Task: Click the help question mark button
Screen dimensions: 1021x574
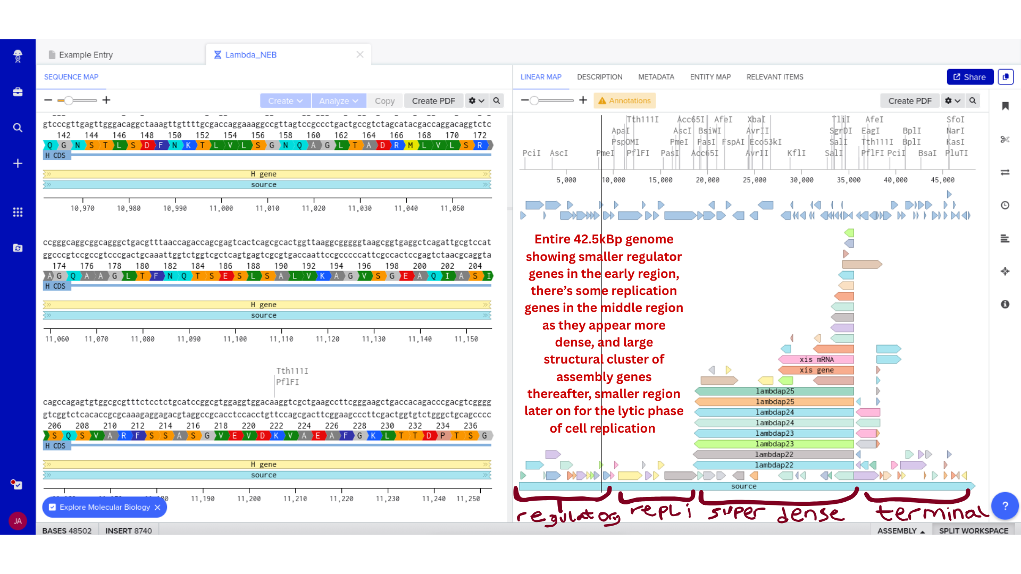Action: click(1005, 505)
